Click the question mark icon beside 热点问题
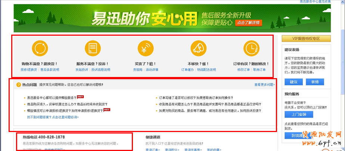The height and width of the screenshot is (151, 345). (19, 84)
